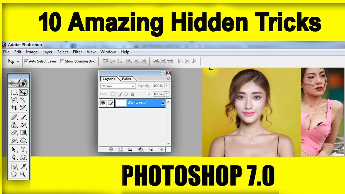Select the Type tool
This screenshot has height=194, width=345.
click(x=23, y=149)
